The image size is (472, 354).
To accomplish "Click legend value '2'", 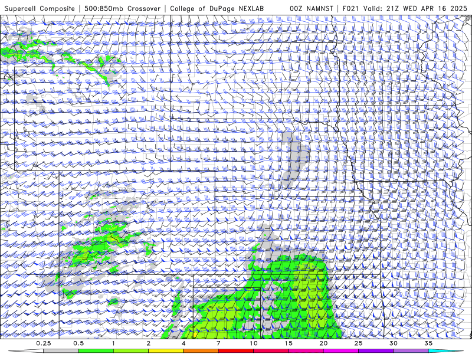I will pos(149,343).
